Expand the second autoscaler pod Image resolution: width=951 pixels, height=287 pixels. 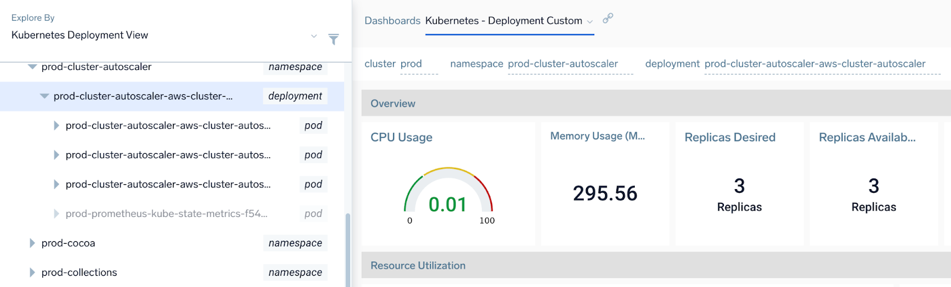tap(56, 155)
